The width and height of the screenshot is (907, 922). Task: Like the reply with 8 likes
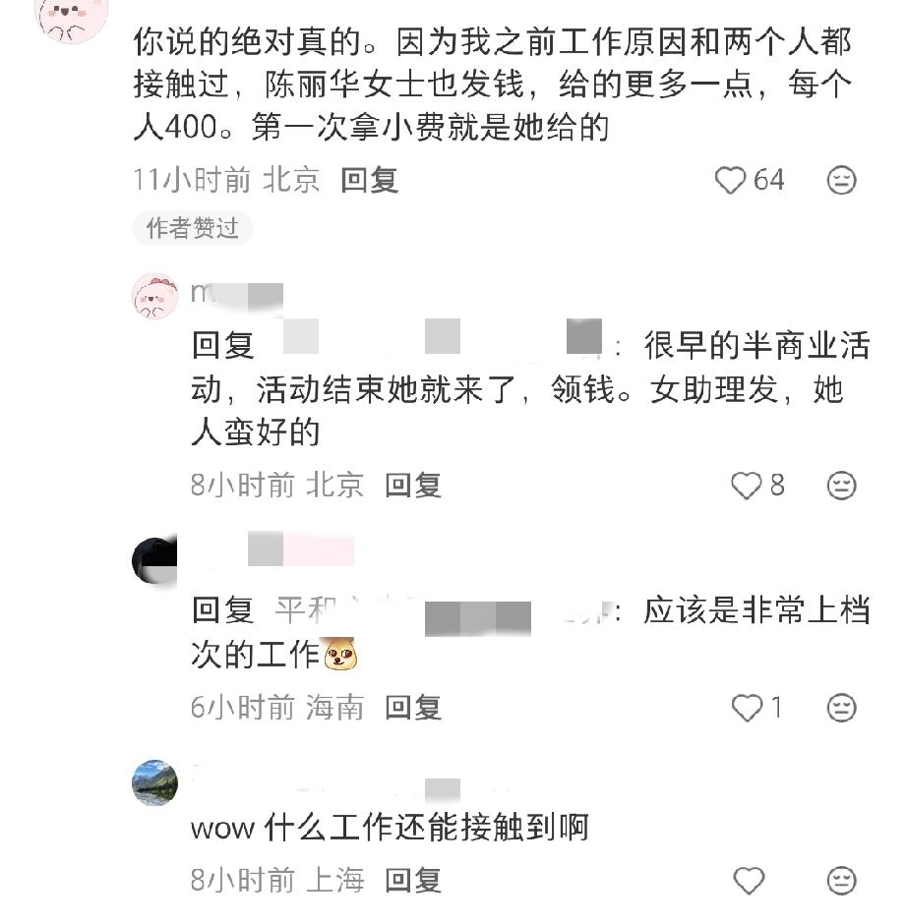pyautogui.click(x=747, y=486)
